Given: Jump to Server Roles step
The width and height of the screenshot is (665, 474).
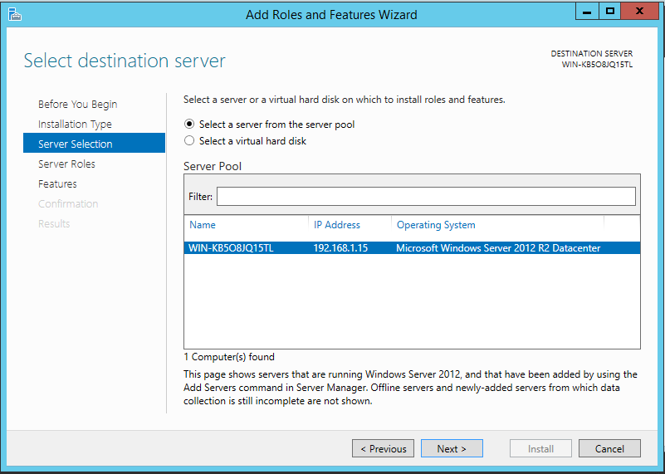Looking at the screenshot, I should click(x=66, y=164).
